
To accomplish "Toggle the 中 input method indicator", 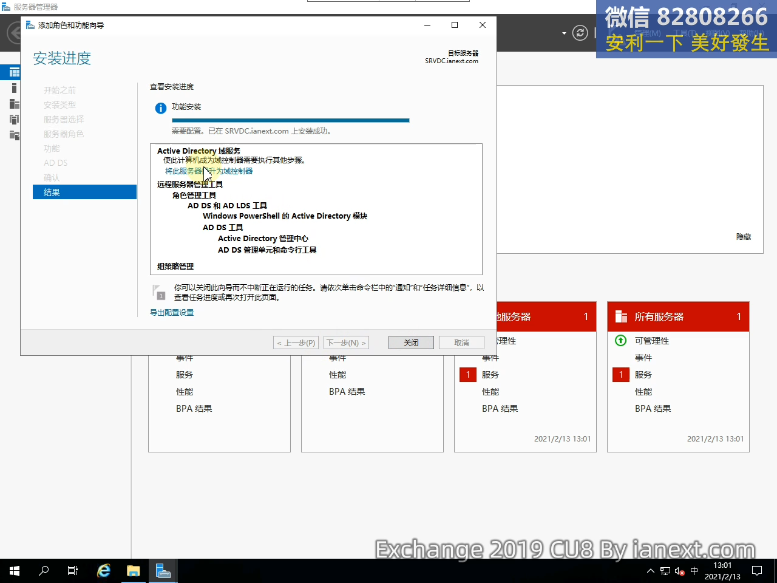I will (x=694, y=571).
